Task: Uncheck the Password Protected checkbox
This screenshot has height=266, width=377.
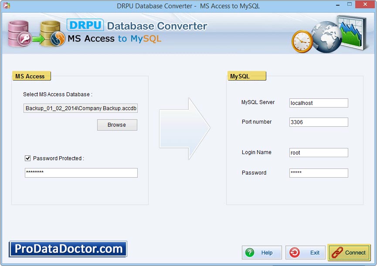Action: pyautogui.click(x=28, y=158)
